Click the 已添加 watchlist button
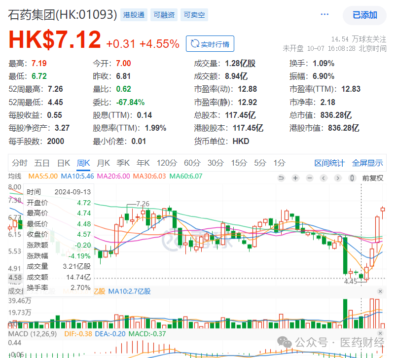The image size is (397, 358). 364,15
